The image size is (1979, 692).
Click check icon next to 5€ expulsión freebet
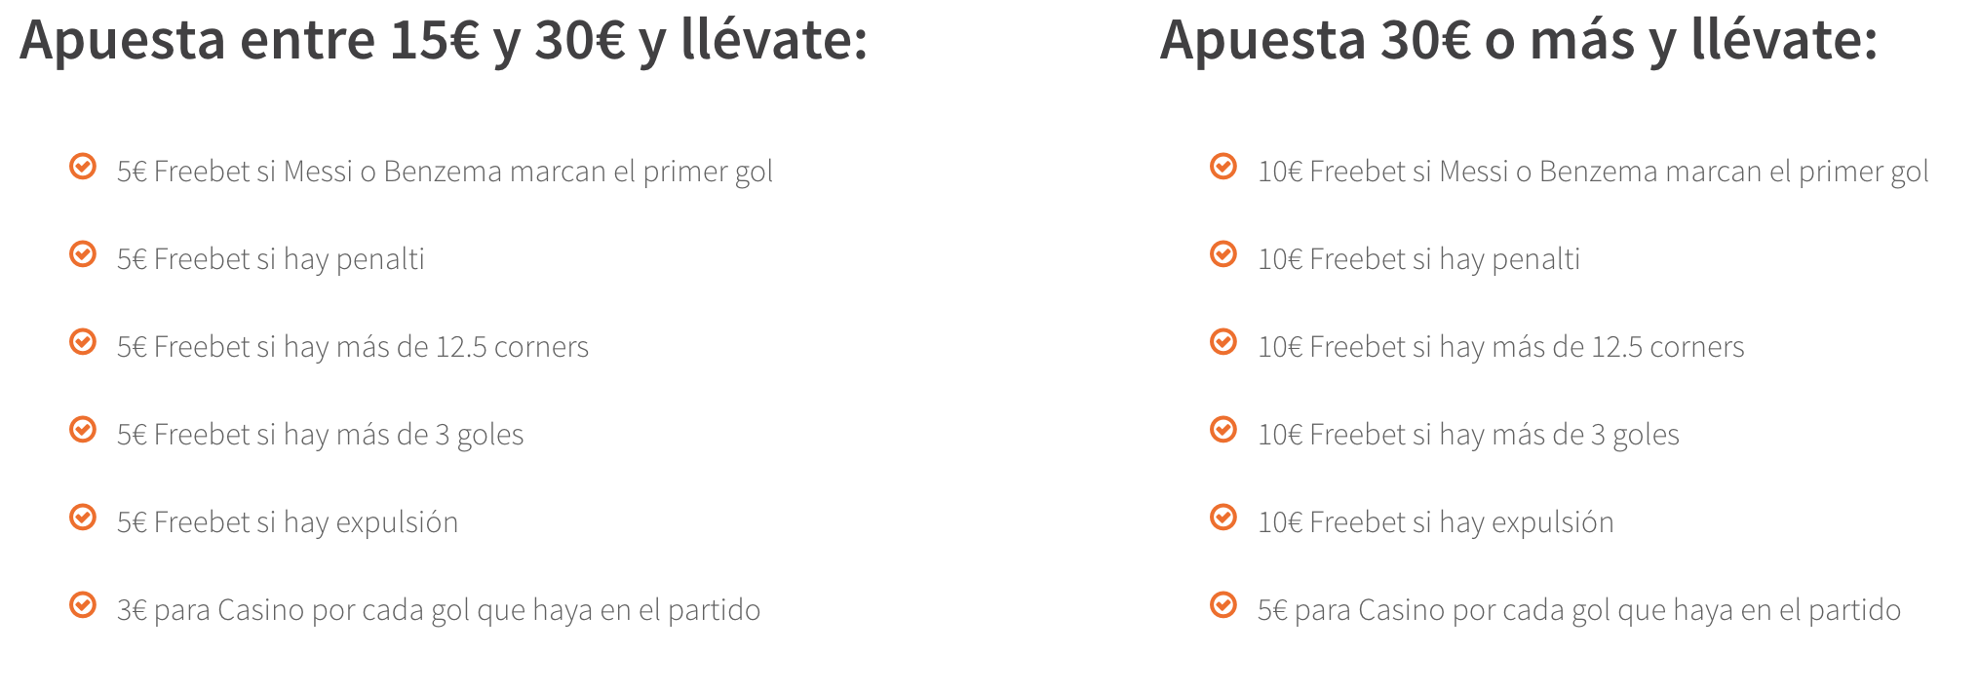(x=83, y=517)
